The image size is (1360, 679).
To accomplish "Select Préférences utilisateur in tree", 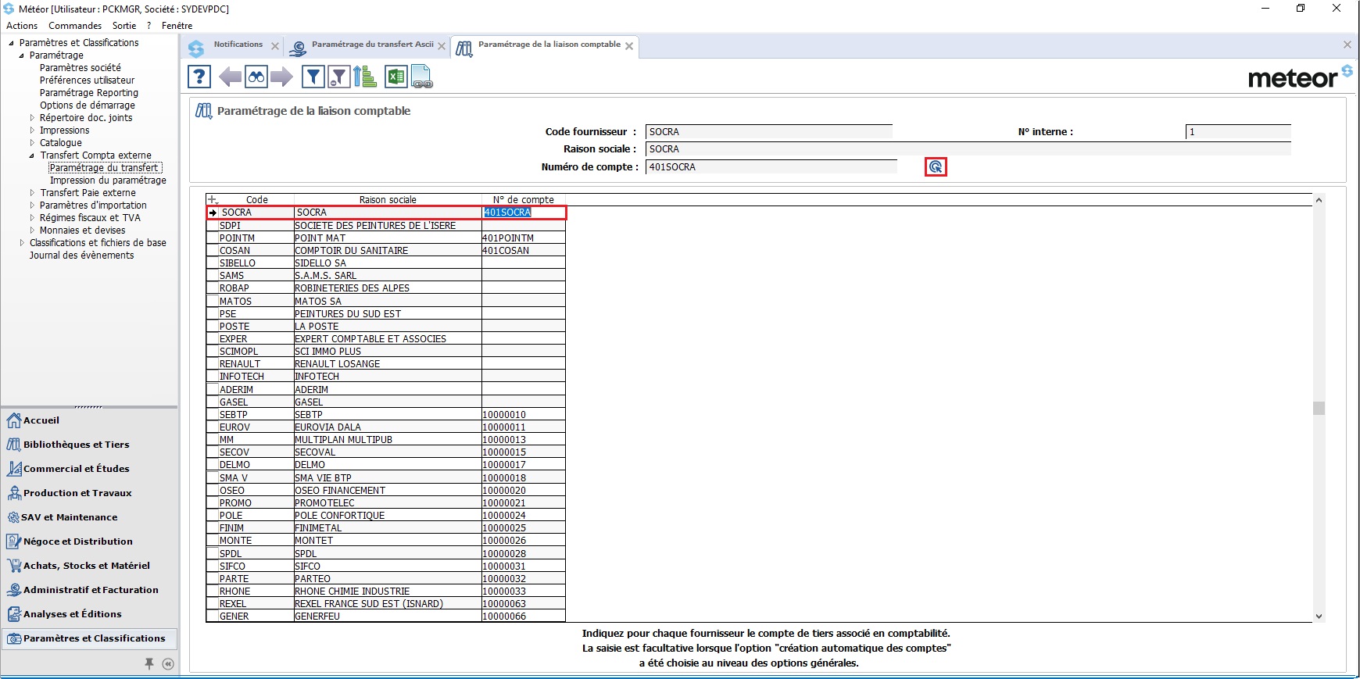I will pyautogui.click(x=87, y=80).
